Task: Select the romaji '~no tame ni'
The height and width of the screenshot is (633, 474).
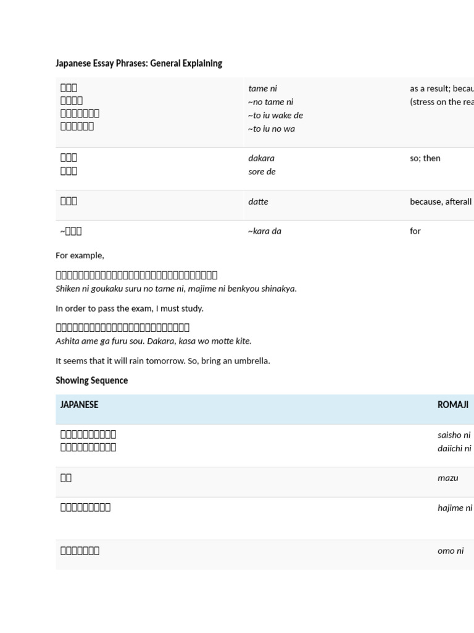Action: pyautogui.click(x=270, y=102)
